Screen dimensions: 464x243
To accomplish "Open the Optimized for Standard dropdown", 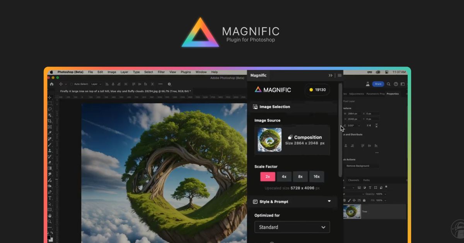I will tap(292, 227).
